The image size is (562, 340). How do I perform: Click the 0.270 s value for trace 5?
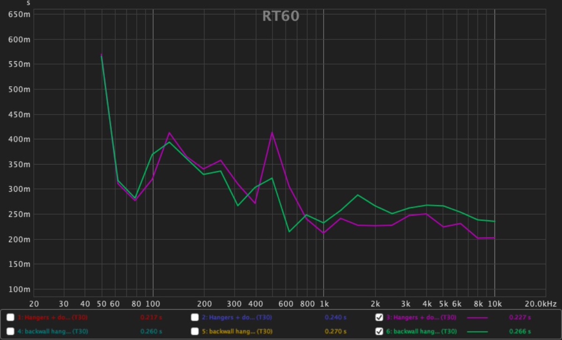click(x=335, y=332)
